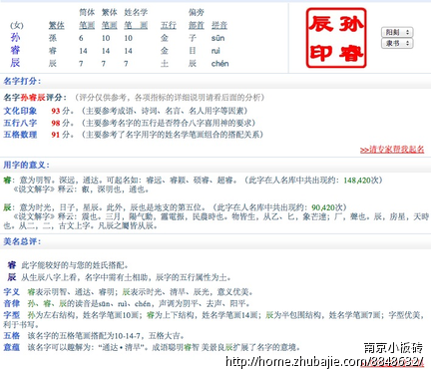Click the red score 98

pyautogui.click(x=56, y=123)
